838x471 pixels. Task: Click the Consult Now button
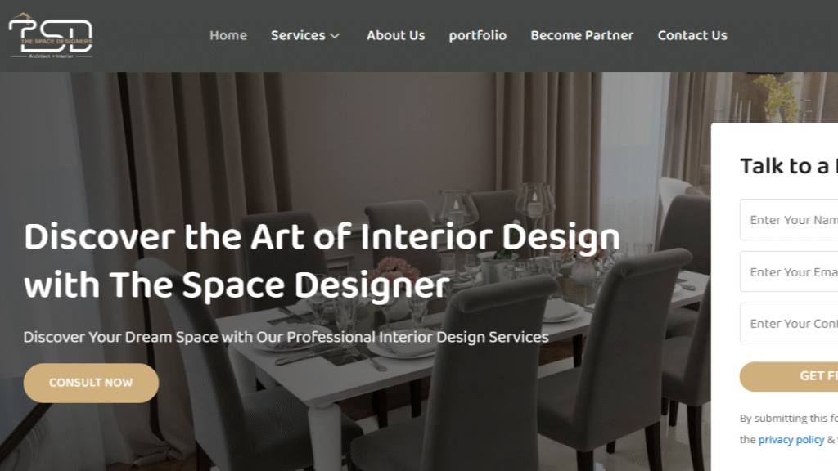(91, 383)
